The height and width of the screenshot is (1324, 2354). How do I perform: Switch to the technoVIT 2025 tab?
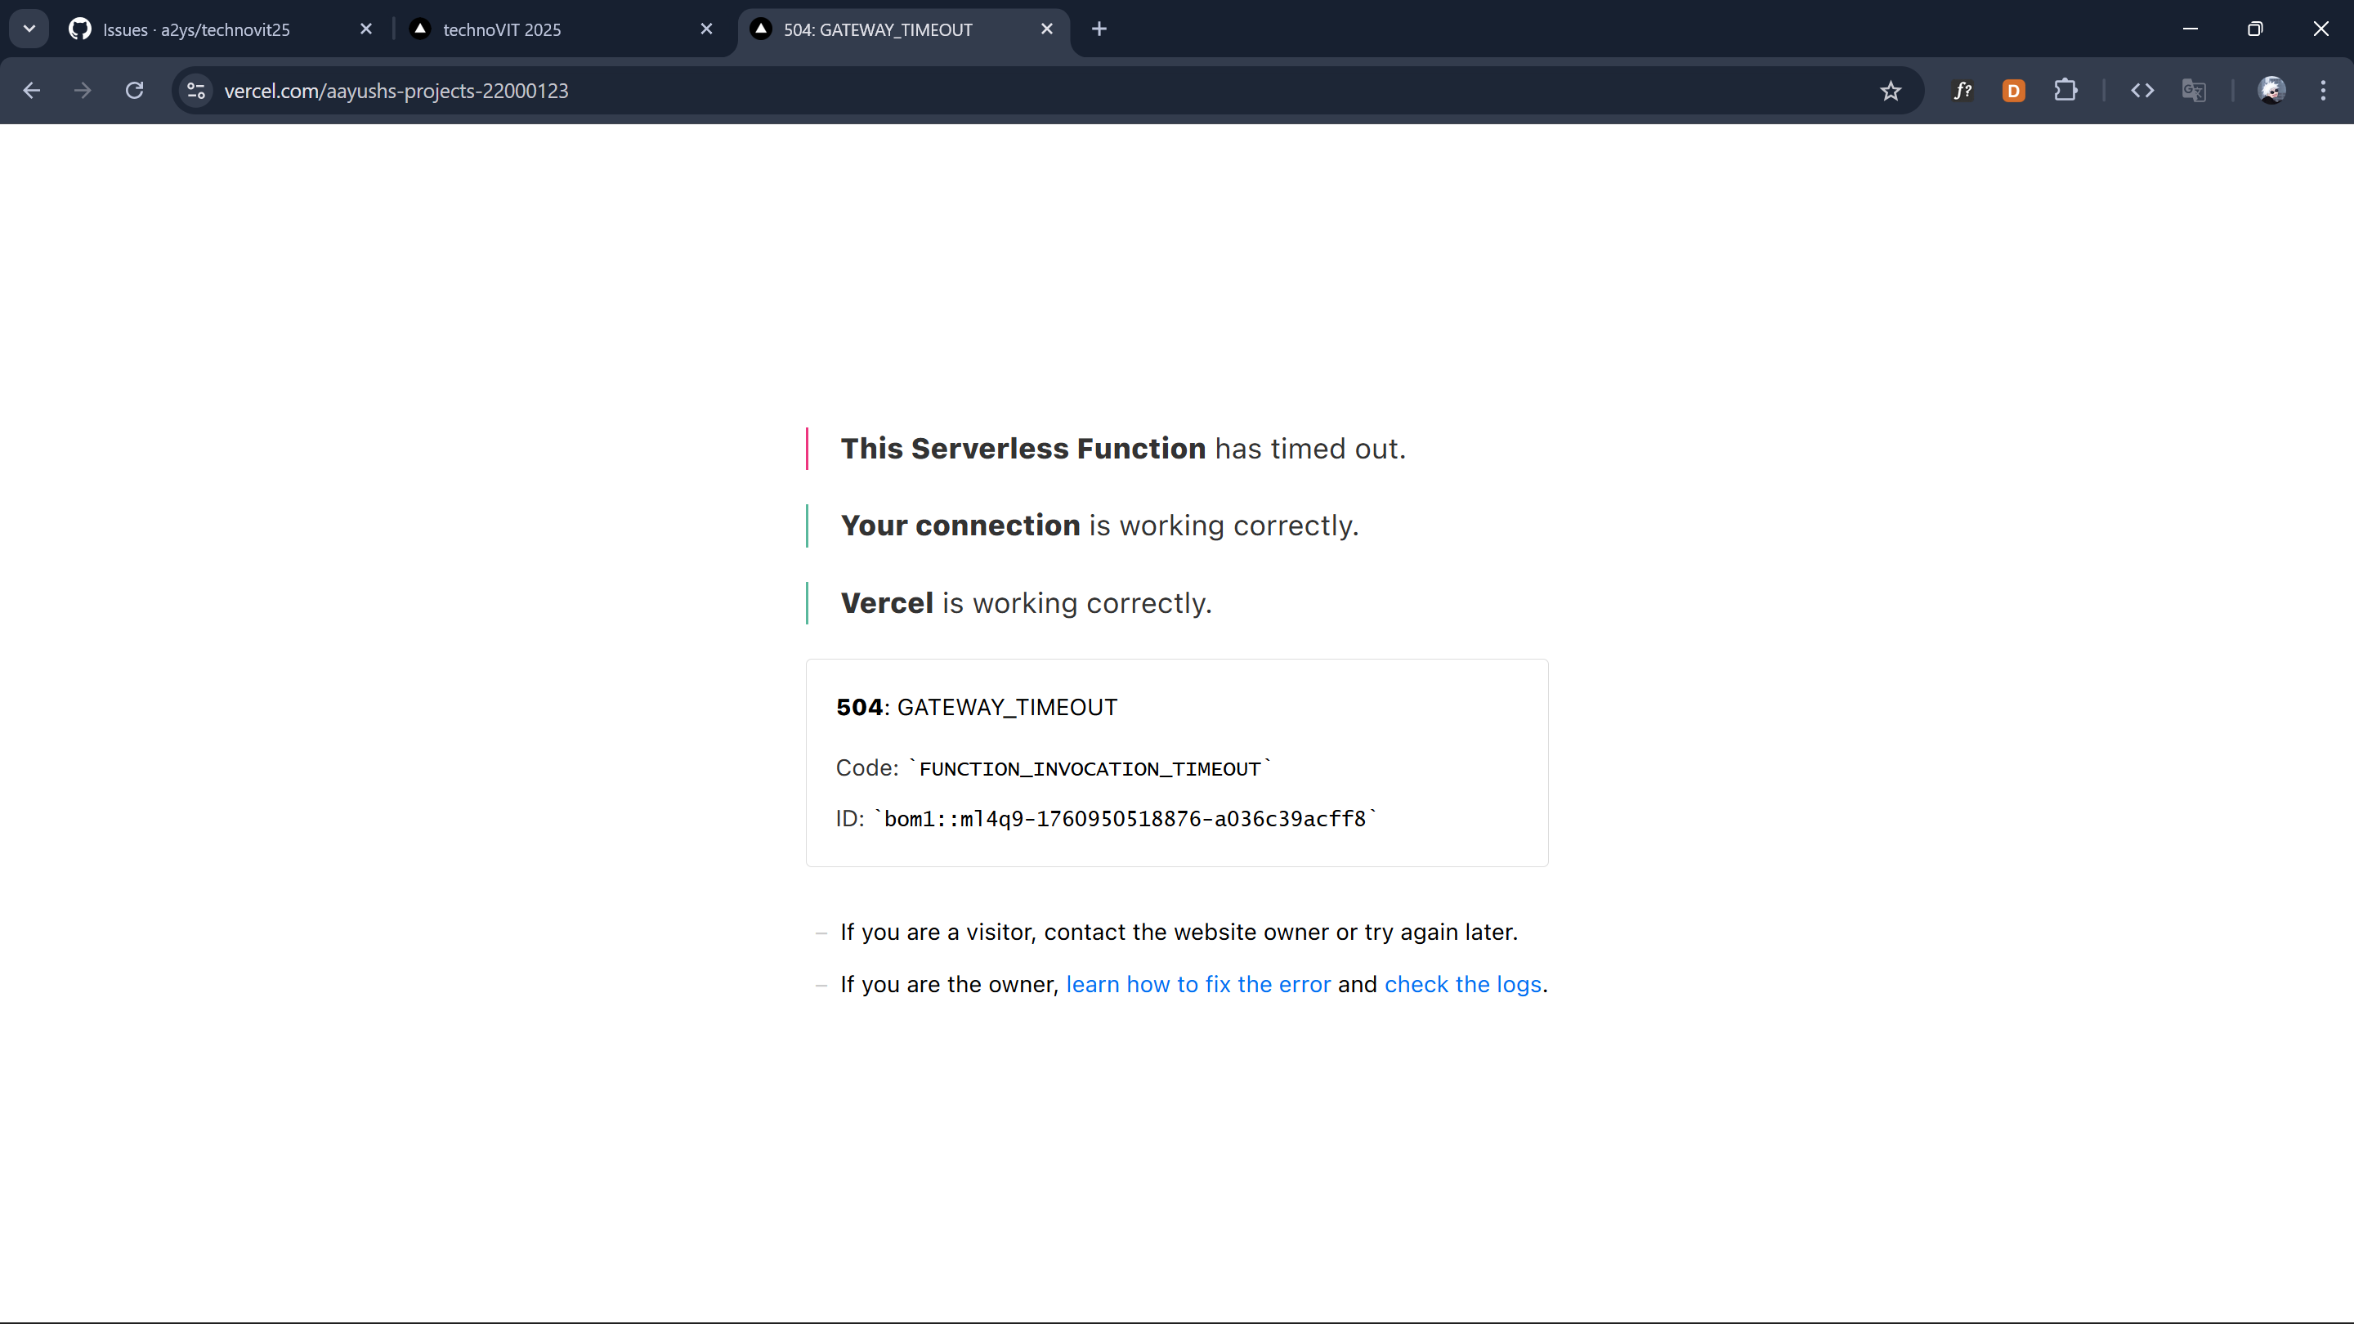pos(502,29)
